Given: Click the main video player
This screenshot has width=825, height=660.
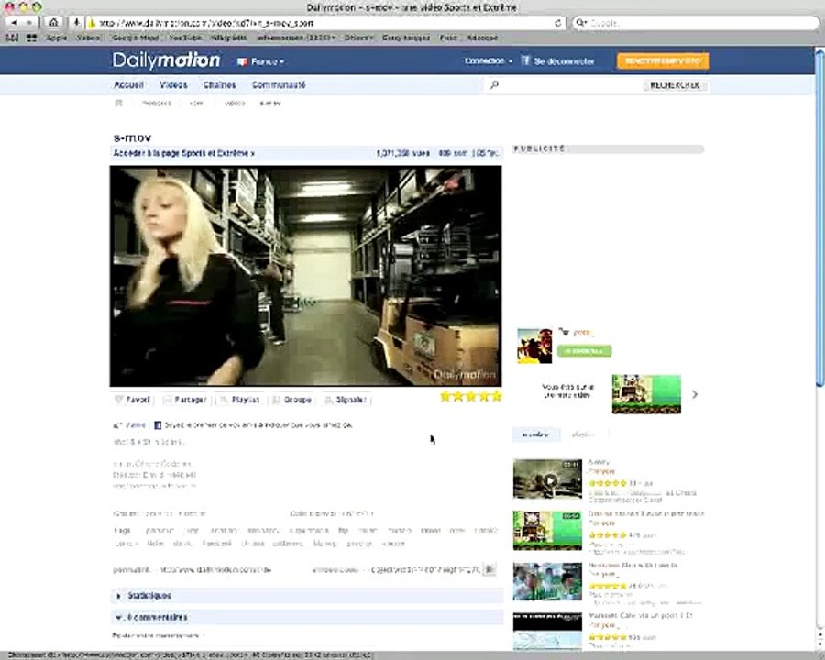Looking at the screenshot, I should [305, 276].
